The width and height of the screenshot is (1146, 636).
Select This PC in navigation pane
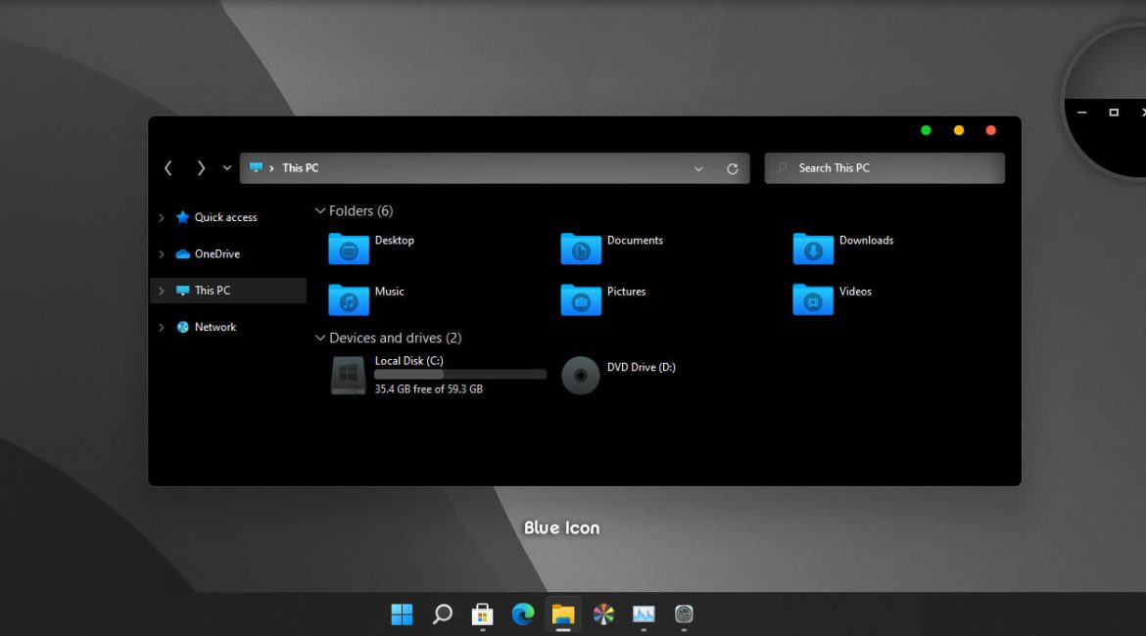[x=212, y=291]
